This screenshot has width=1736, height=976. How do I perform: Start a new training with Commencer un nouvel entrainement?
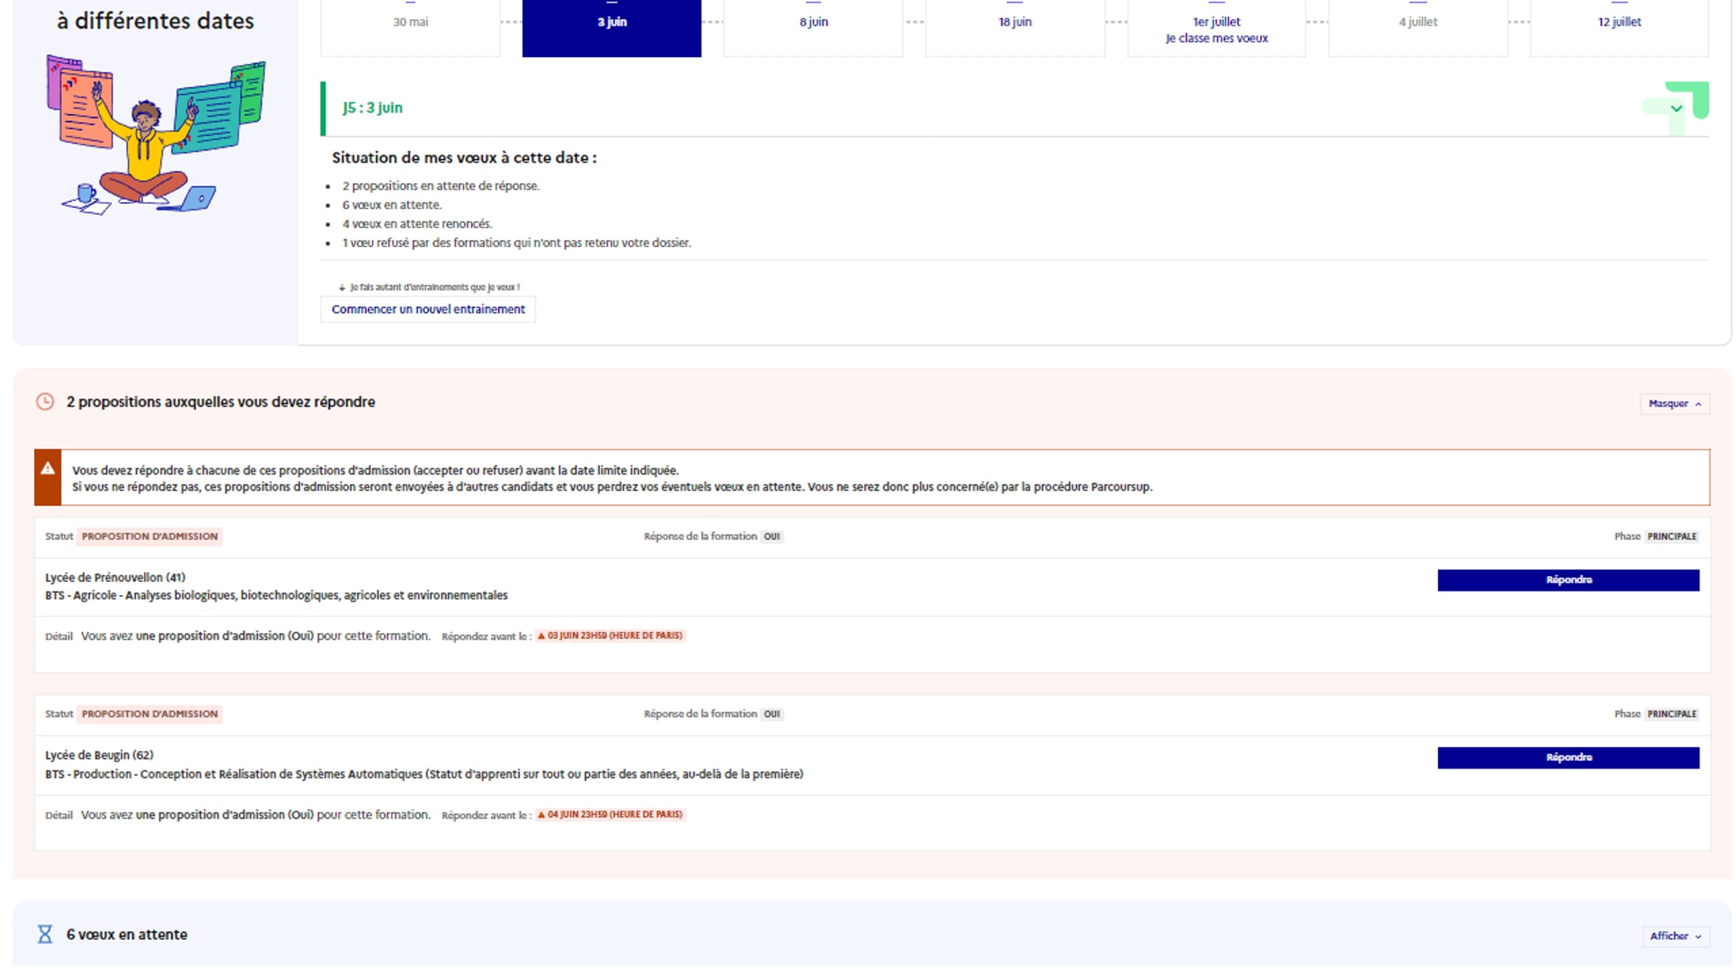point(428,309)
